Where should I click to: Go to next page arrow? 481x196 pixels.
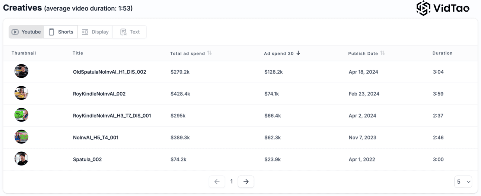[x=246, y=181]
